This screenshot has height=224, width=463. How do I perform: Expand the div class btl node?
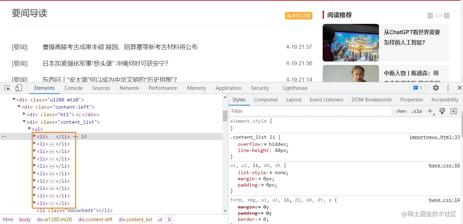(x=24, y=114)
